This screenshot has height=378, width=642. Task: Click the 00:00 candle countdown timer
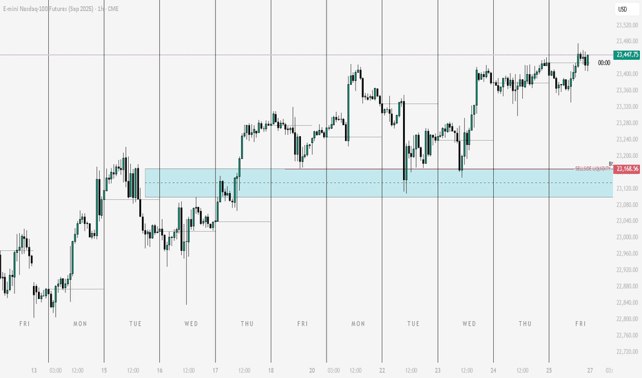coord(604,63)
